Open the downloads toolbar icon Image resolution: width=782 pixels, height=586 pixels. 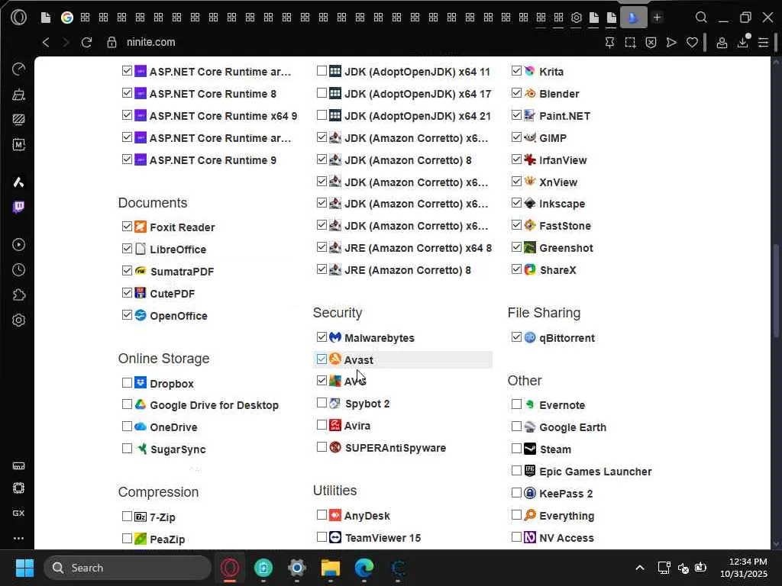742,43
